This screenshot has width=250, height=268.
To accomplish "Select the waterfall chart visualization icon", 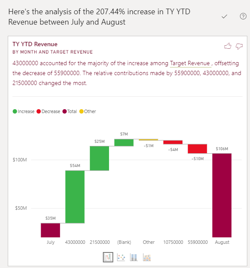I will [108, 257].
